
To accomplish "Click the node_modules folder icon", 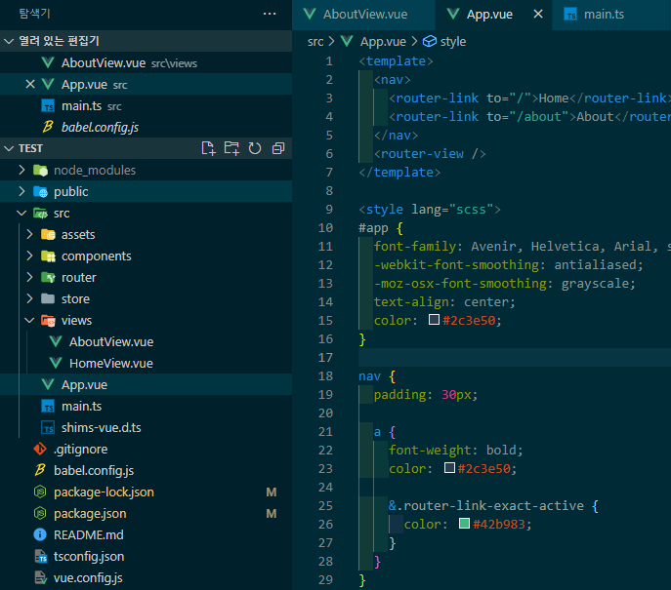I will [x=41, y=170].
